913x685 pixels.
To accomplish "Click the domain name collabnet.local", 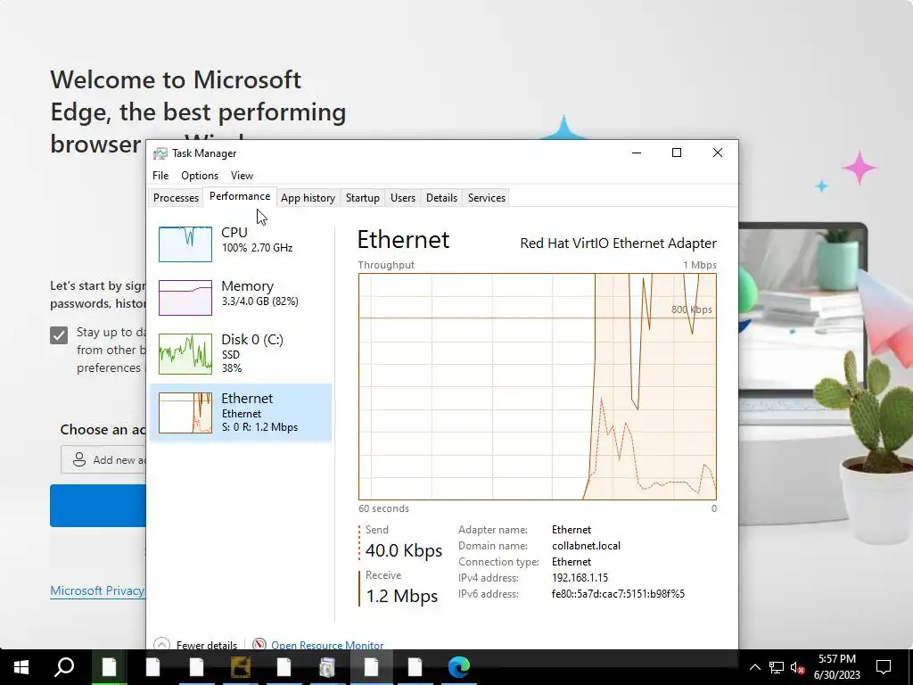I will coord(587,546).
